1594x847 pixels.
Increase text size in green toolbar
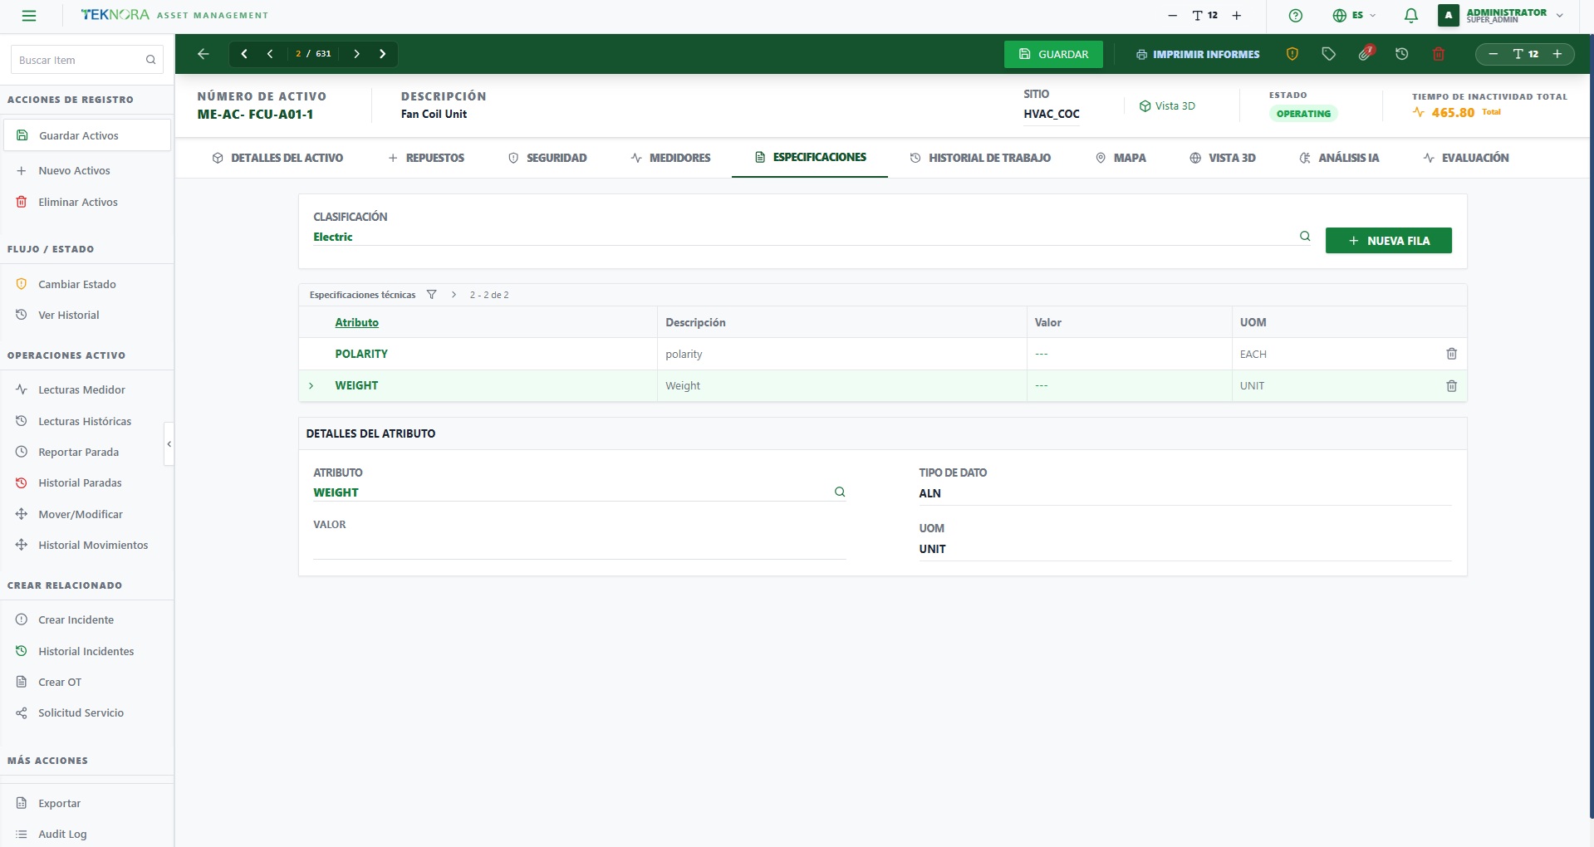(x=1557, y=54)
